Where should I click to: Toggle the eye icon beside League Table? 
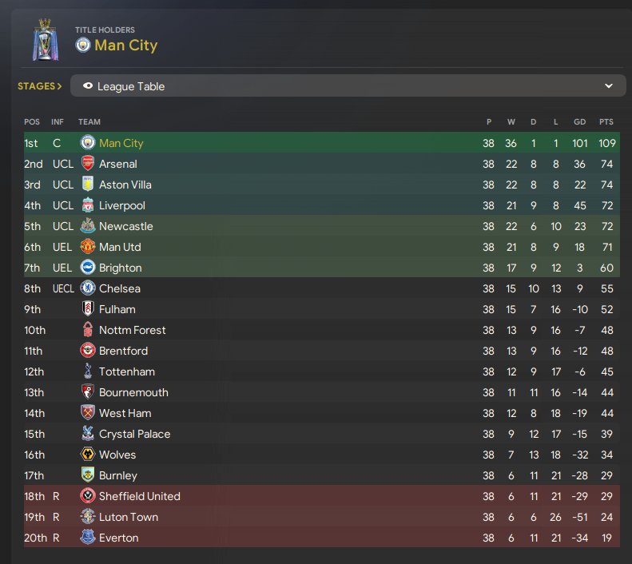pyautogui.click(x=87, y=85)
